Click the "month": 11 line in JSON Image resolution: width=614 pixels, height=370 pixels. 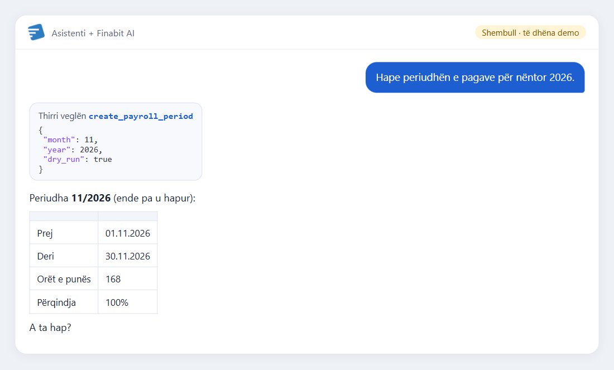(x=70, y=140)
